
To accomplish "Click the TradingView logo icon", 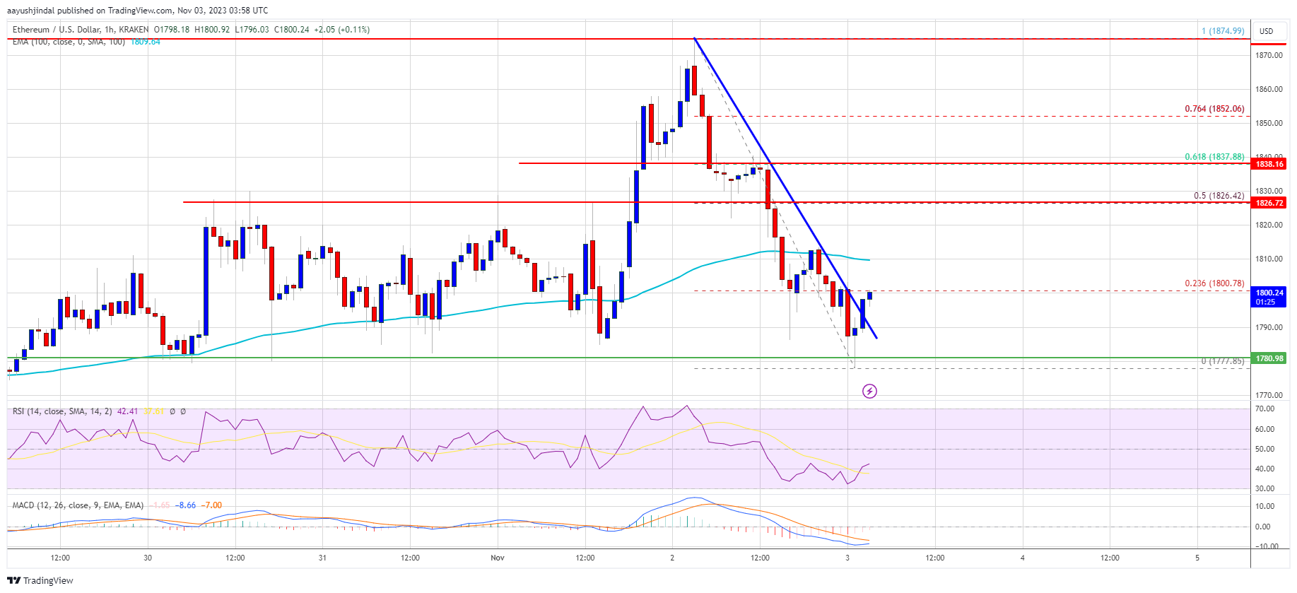I will pyautogui.click(x=14, y=580).
